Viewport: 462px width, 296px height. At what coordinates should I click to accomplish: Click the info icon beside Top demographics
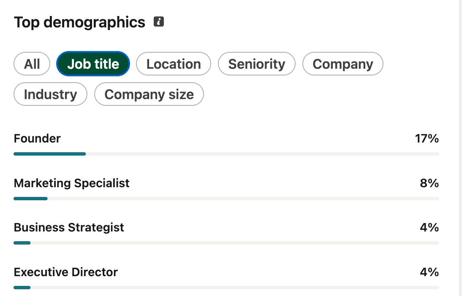coord(159,22)
